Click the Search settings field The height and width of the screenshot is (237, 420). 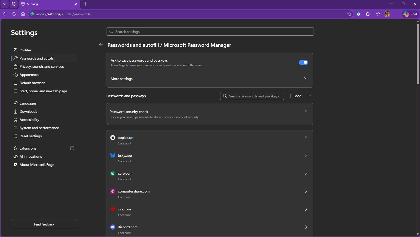coord(210,31)
